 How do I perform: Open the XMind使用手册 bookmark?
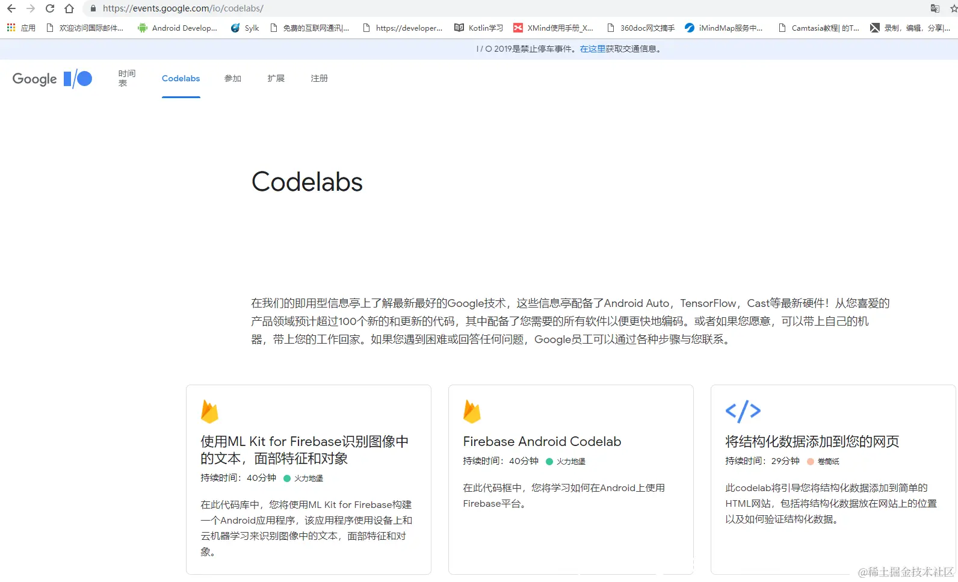tap(554, 28)
